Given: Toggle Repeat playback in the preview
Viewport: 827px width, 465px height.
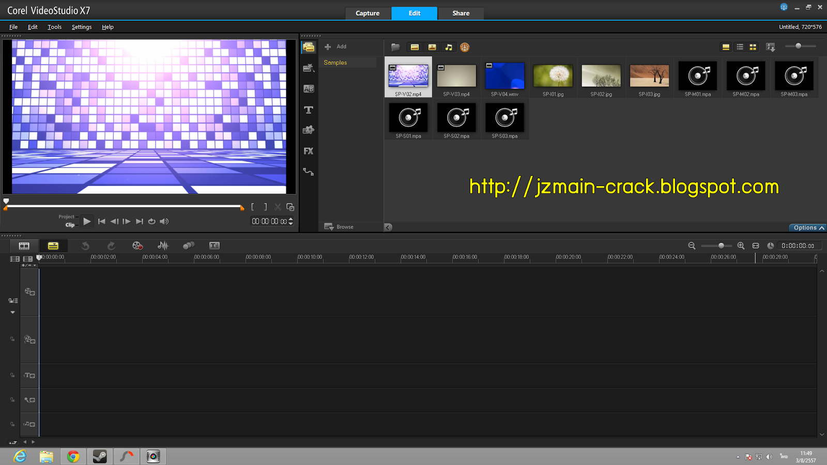Looking at the screenshot, I should pos(151,221).
